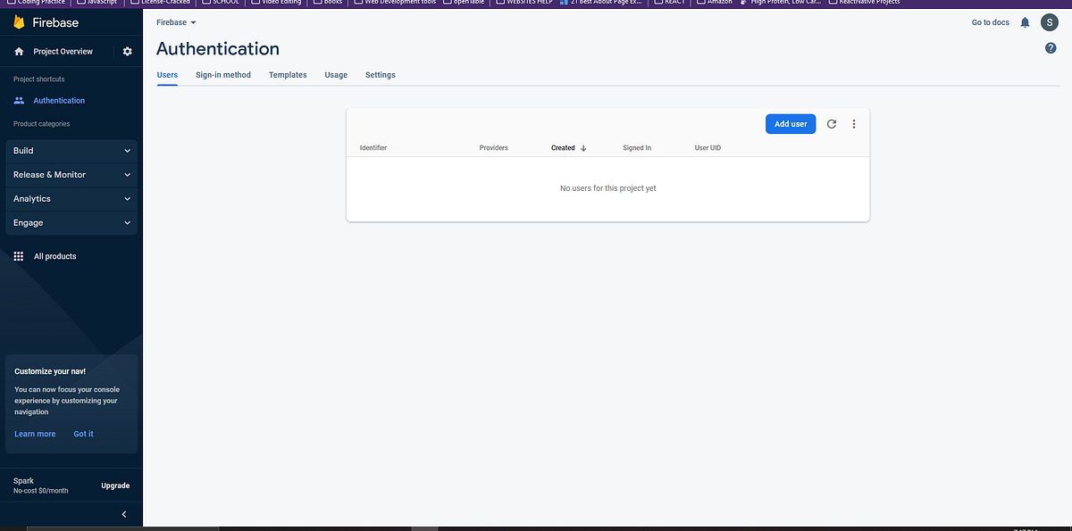This screenshot has width=1072, height=531.
Task: Click the 'No-cost $0/month' text
Action: click(41, 492)
